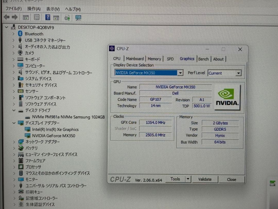Click the Validate button in CPU-Z

[x=205, y=179]
